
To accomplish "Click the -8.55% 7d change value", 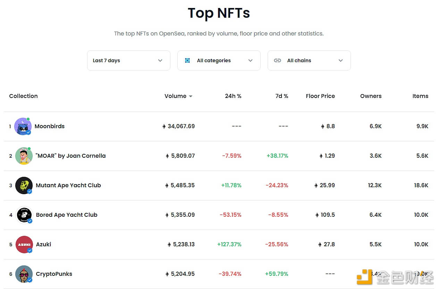I will click(278, 215).
